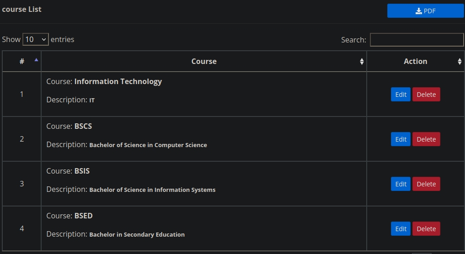
Task: Delete the BSED course
Action: pos(426,229)
